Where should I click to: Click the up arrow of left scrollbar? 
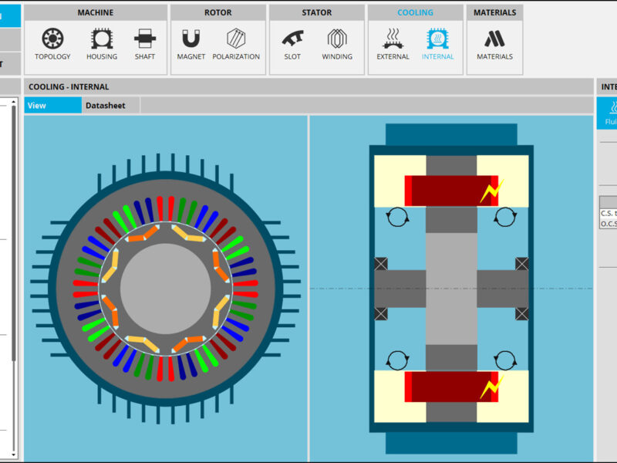pyautogui.click(x=13, y=102)
